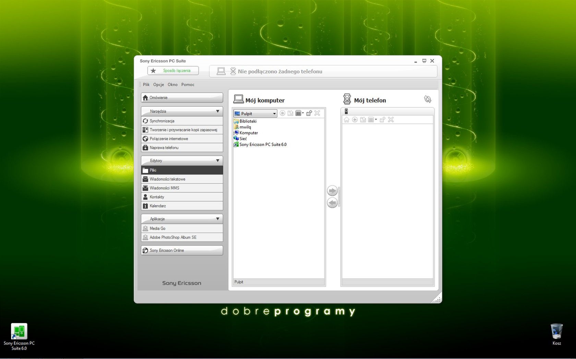
Task: Select Komputer in file list
Action: 246,133
